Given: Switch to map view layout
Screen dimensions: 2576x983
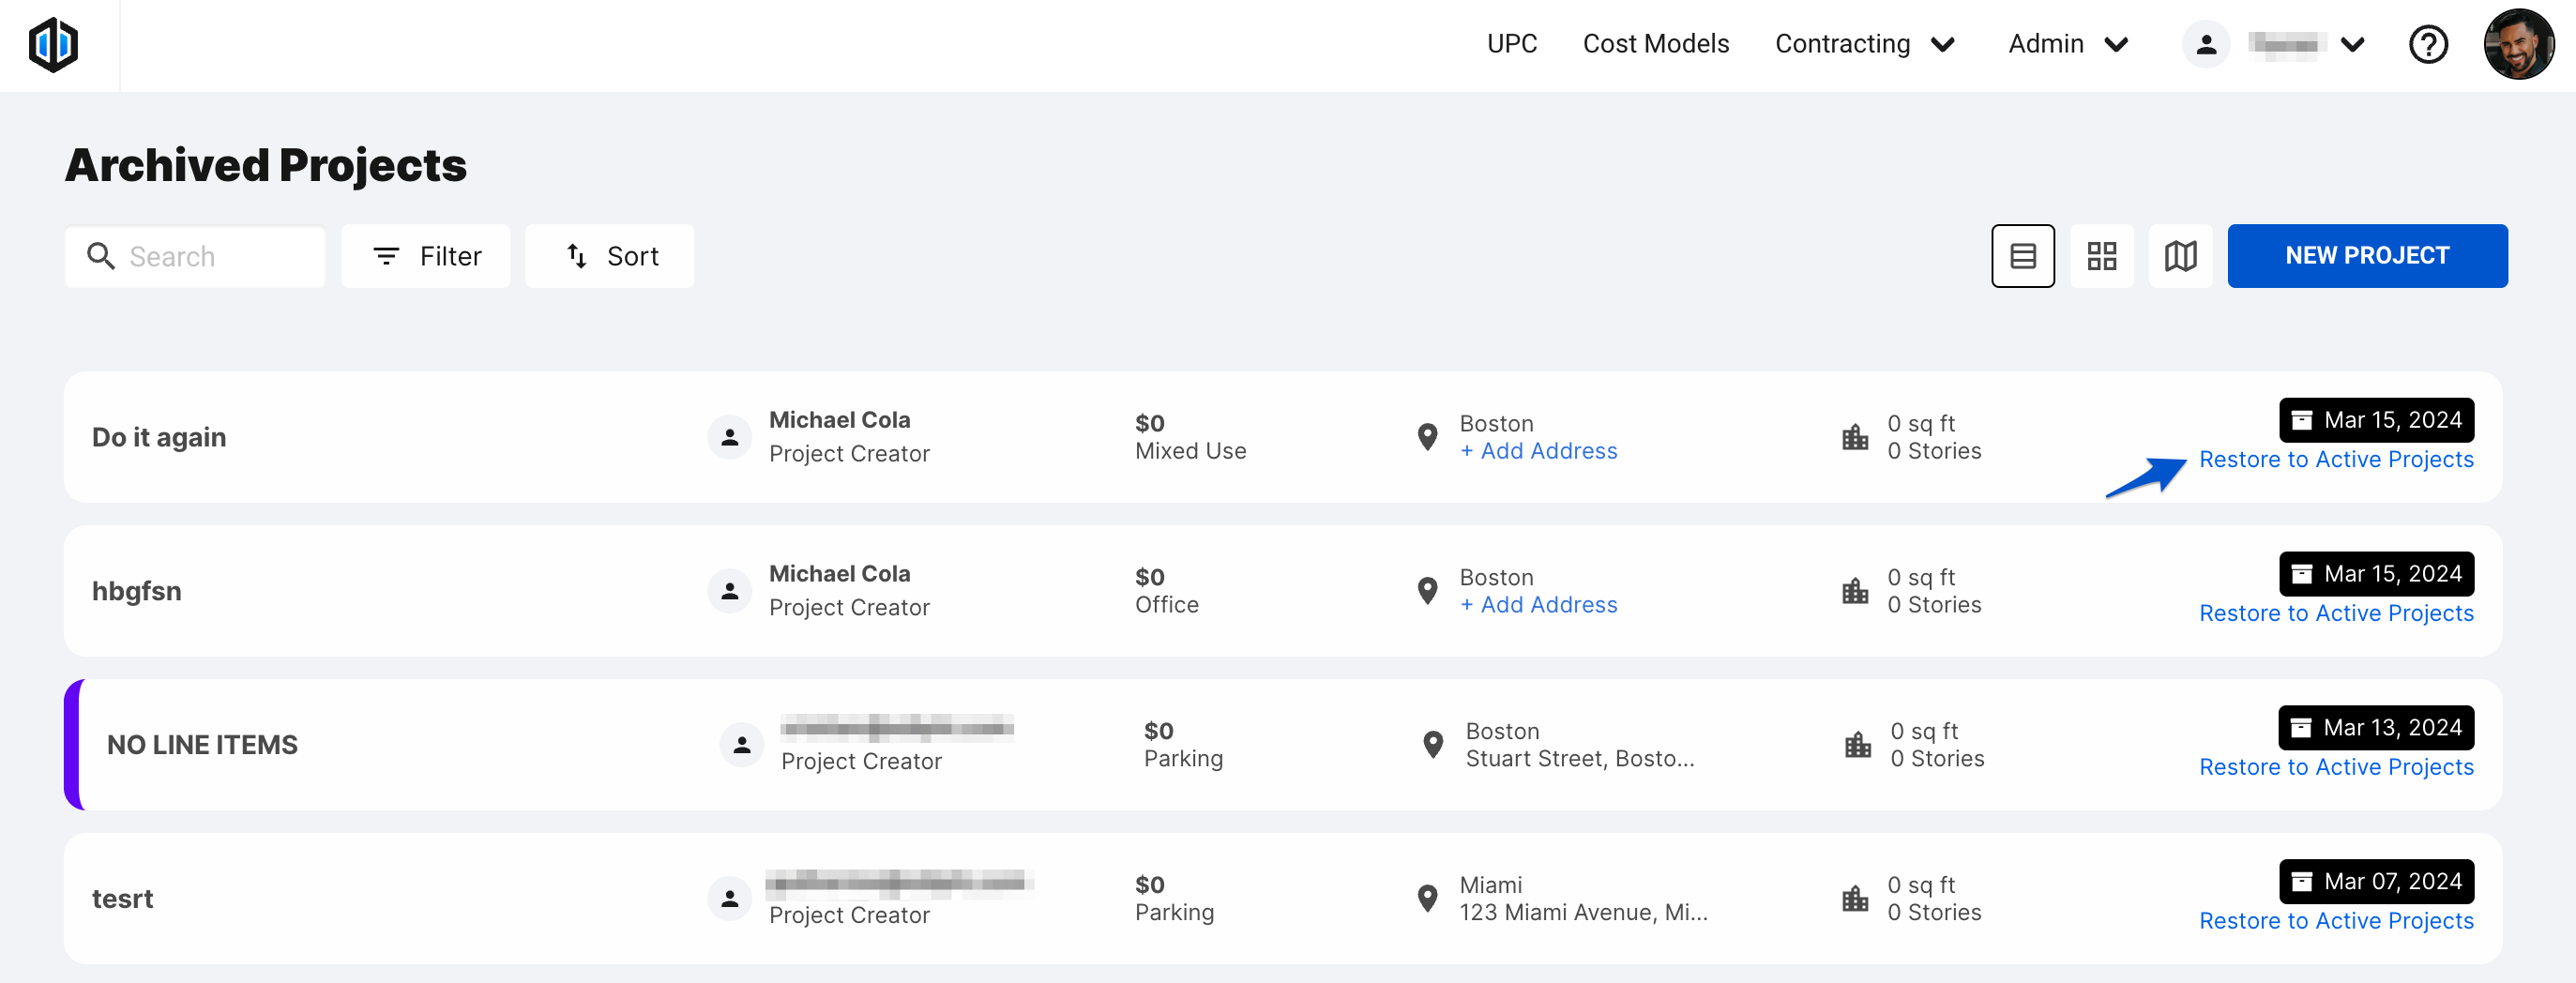Looking at the screenshot, I should [x=2180, y=256].
